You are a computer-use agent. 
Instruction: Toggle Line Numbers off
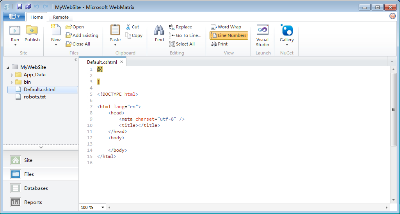click(229, 35)
